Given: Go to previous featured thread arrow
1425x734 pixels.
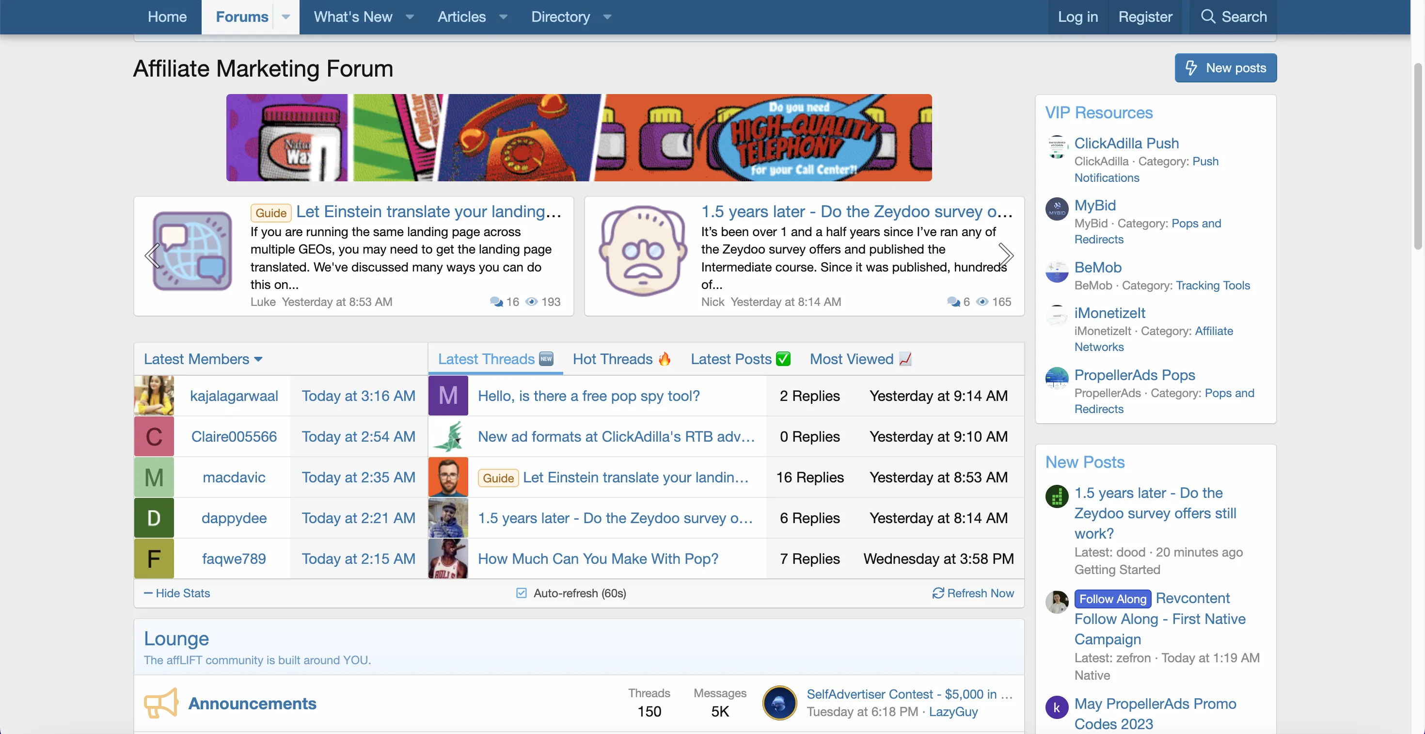Looking at the screenshot, I should click(152, 255).
